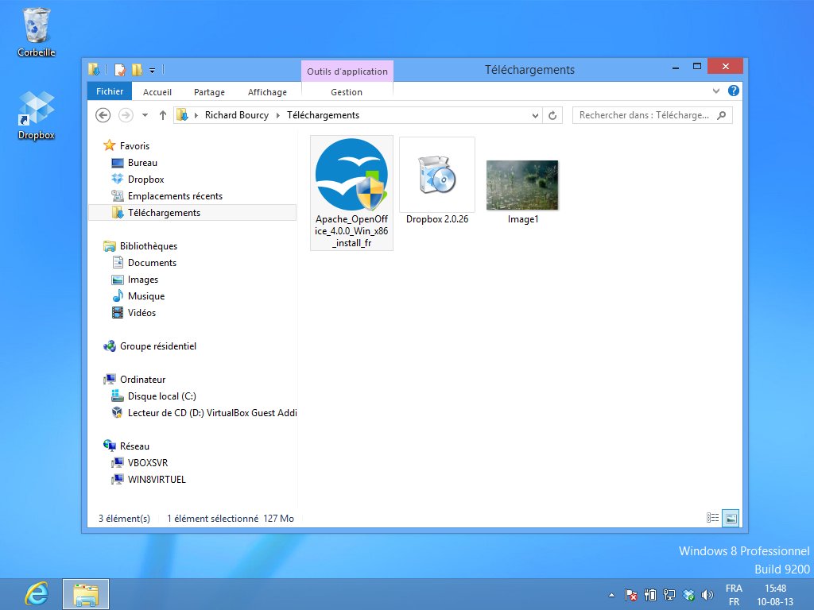
Task: Click the Dropbox tray icon
Action: (689, 595)
